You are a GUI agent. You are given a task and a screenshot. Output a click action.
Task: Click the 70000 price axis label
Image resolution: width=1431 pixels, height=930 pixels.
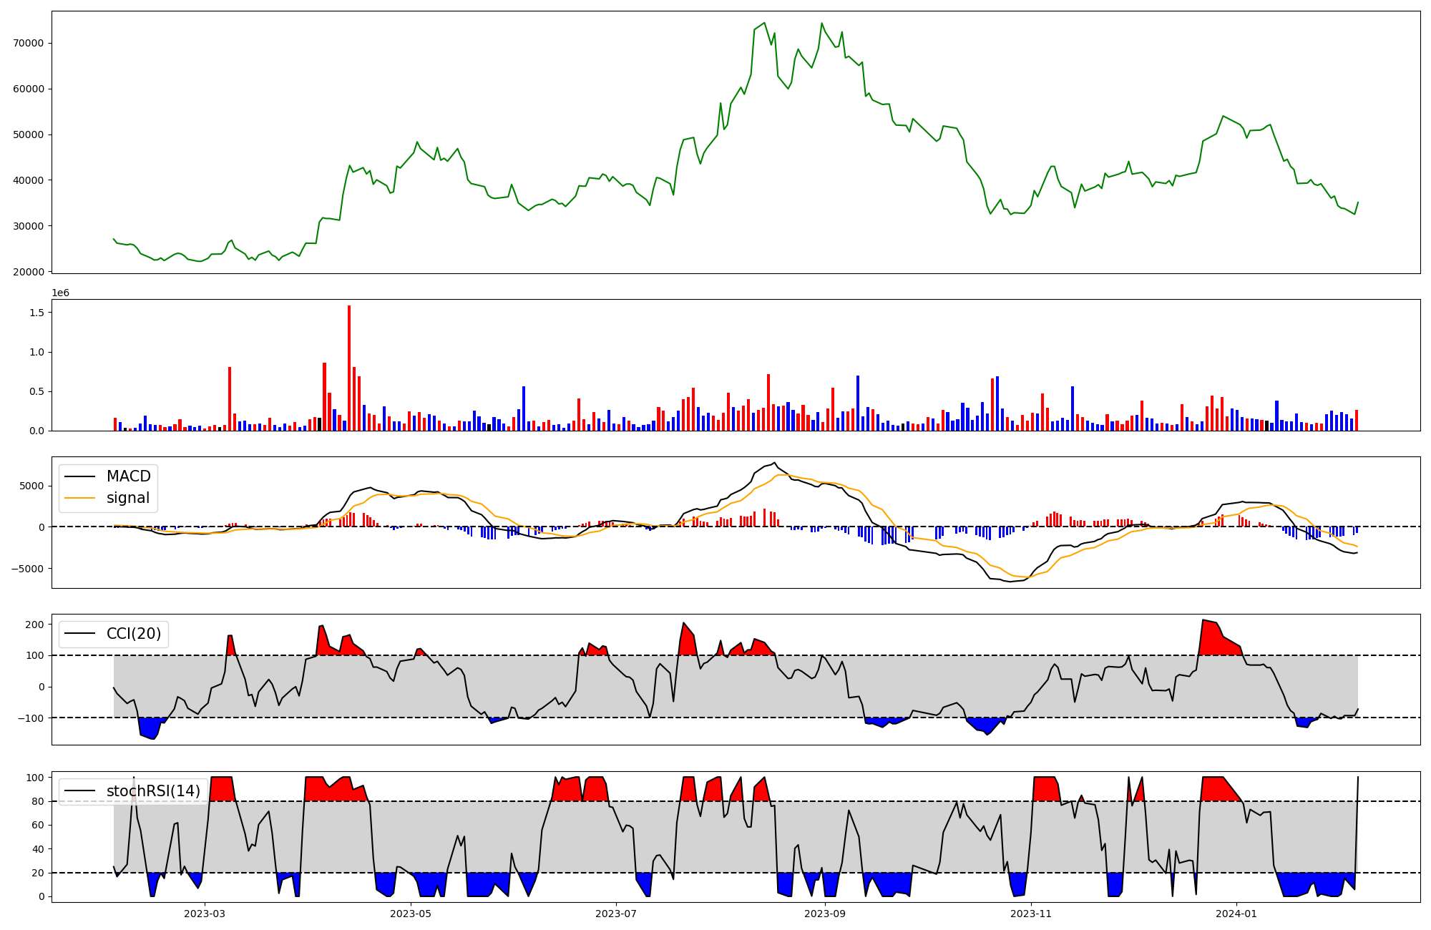click(29, 43)
